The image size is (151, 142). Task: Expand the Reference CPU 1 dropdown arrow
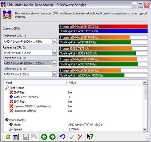click(55, 42)
